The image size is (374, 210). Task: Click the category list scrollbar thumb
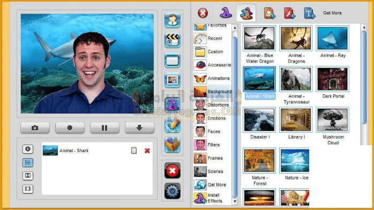click(x=235, y=117)
